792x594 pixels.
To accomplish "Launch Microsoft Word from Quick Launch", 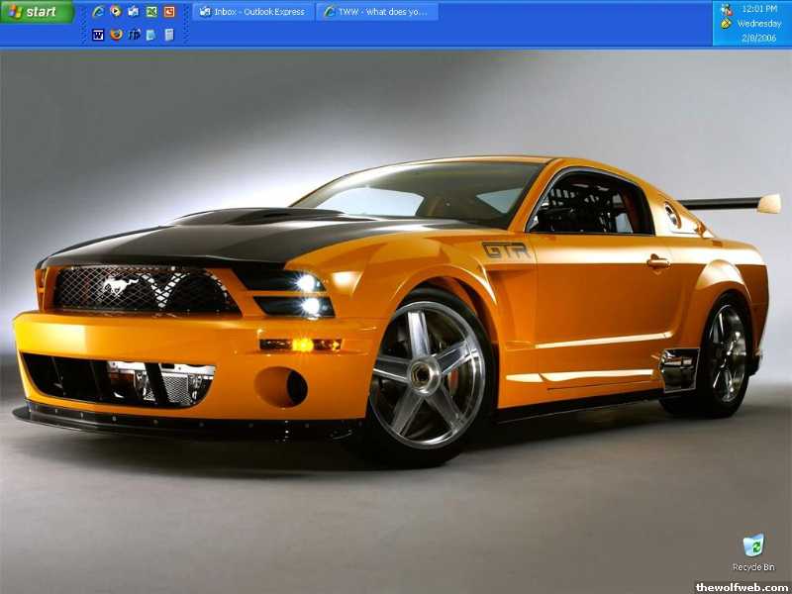I will point(98,35).
